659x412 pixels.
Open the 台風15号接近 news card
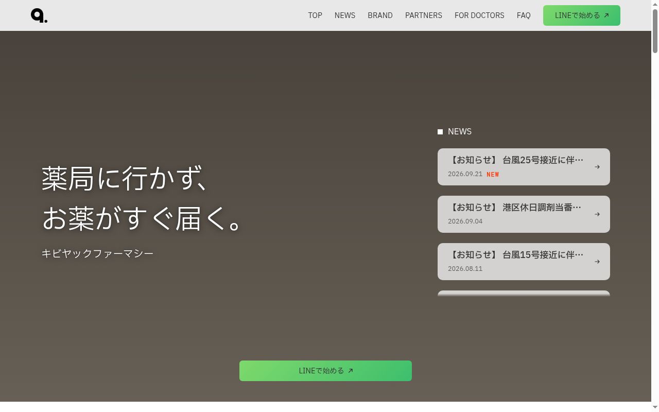click(524, 262)
